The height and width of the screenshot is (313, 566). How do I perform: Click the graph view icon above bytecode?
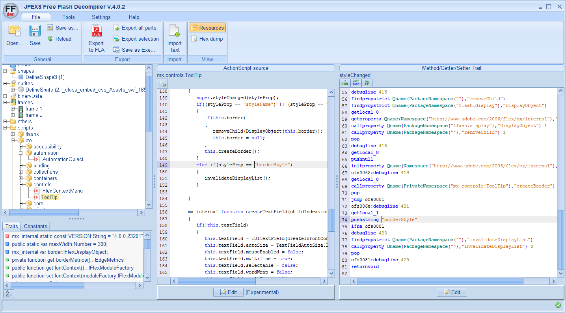344,83
